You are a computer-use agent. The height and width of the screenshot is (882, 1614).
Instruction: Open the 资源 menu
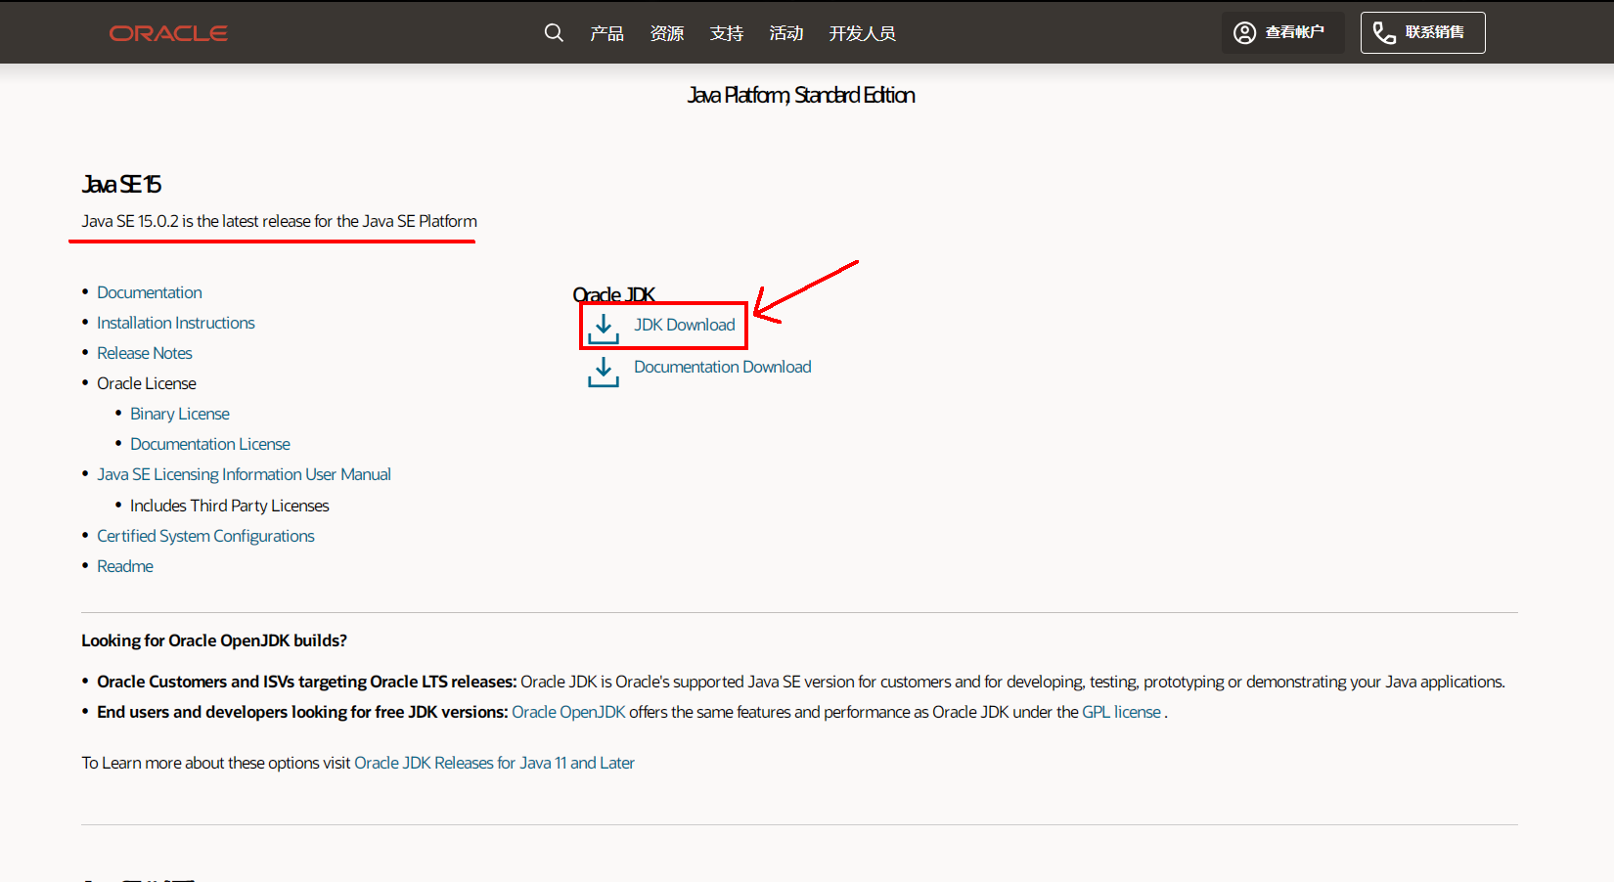point(667,33)
